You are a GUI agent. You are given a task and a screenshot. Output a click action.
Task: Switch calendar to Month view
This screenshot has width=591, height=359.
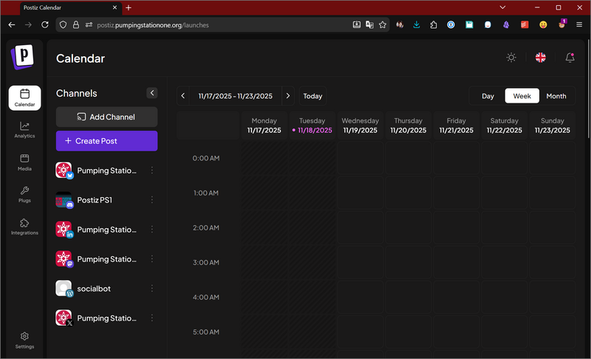556,96
